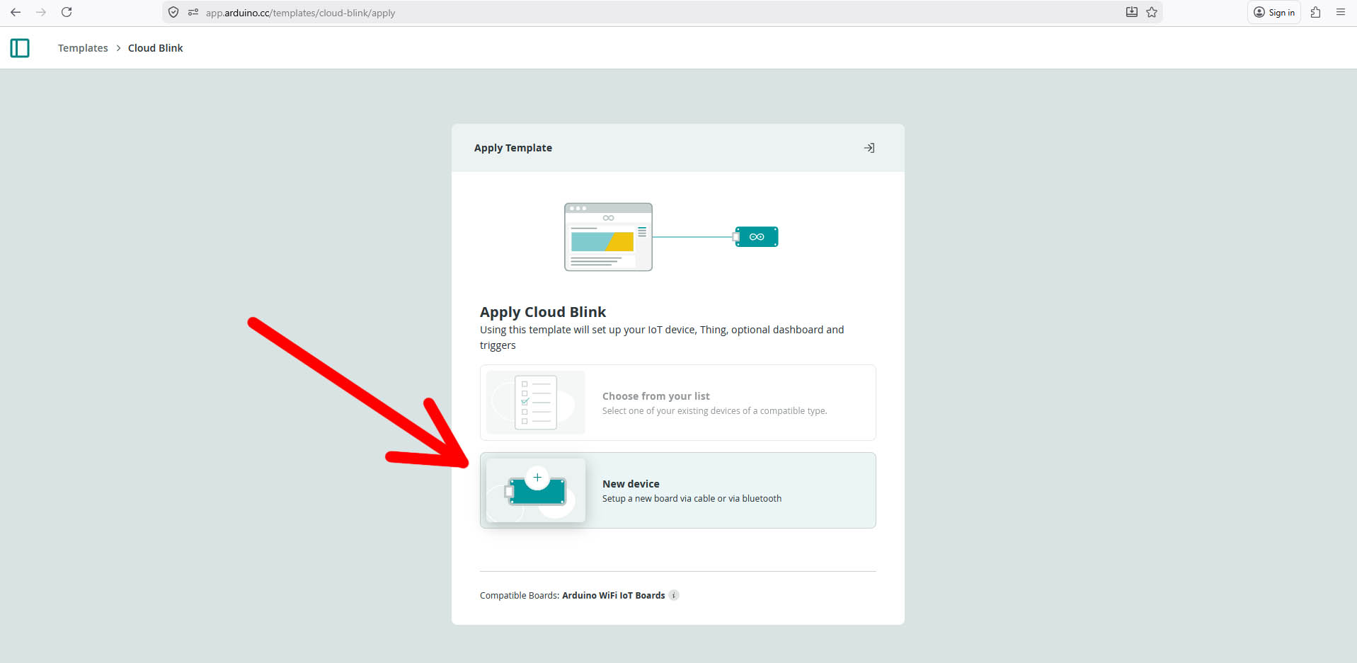
Task: Click the checklist thumbnail for existing devices
Action: (536, 403)
